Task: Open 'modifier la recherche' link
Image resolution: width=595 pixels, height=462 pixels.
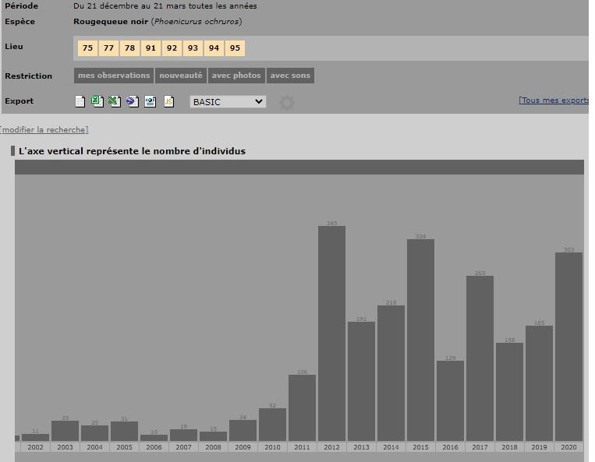Action: coord(44,129)
